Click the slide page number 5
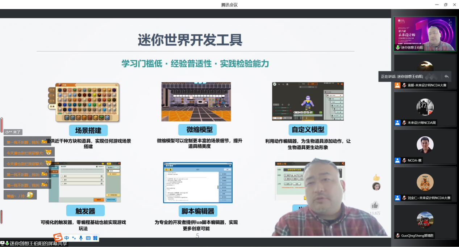The height and width of the screenshot is (247, 459). coord(197,236)
